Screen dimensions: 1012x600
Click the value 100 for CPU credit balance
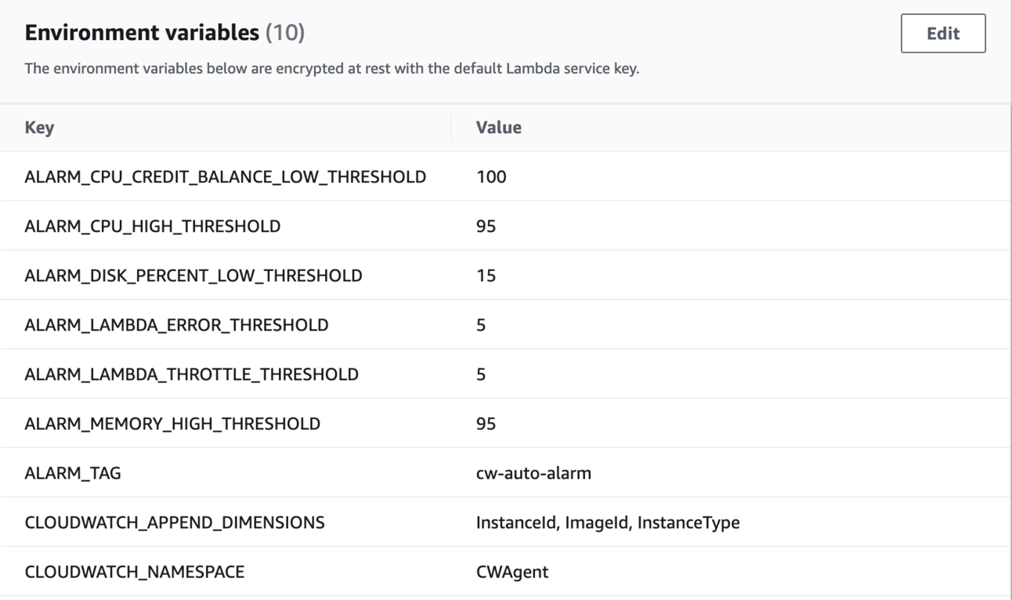click(491, 177)
